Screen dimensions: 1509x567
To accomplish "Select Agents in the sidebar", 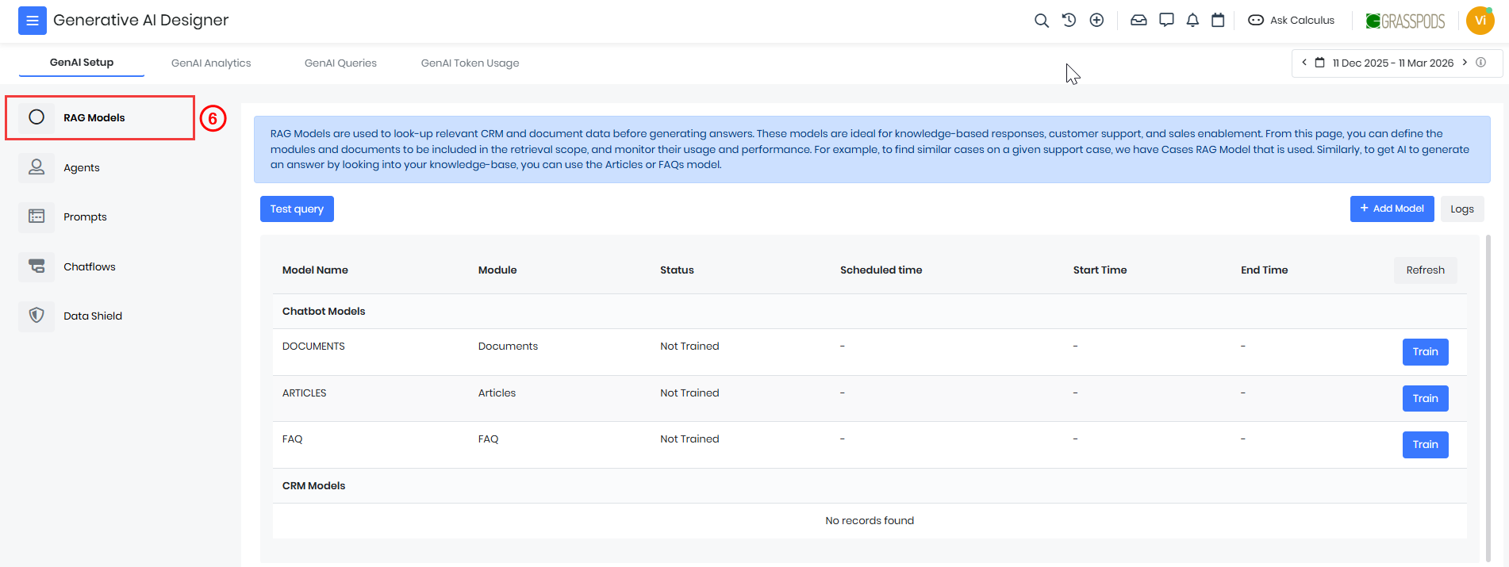I will pyautogui.click(x=82, y=168).
